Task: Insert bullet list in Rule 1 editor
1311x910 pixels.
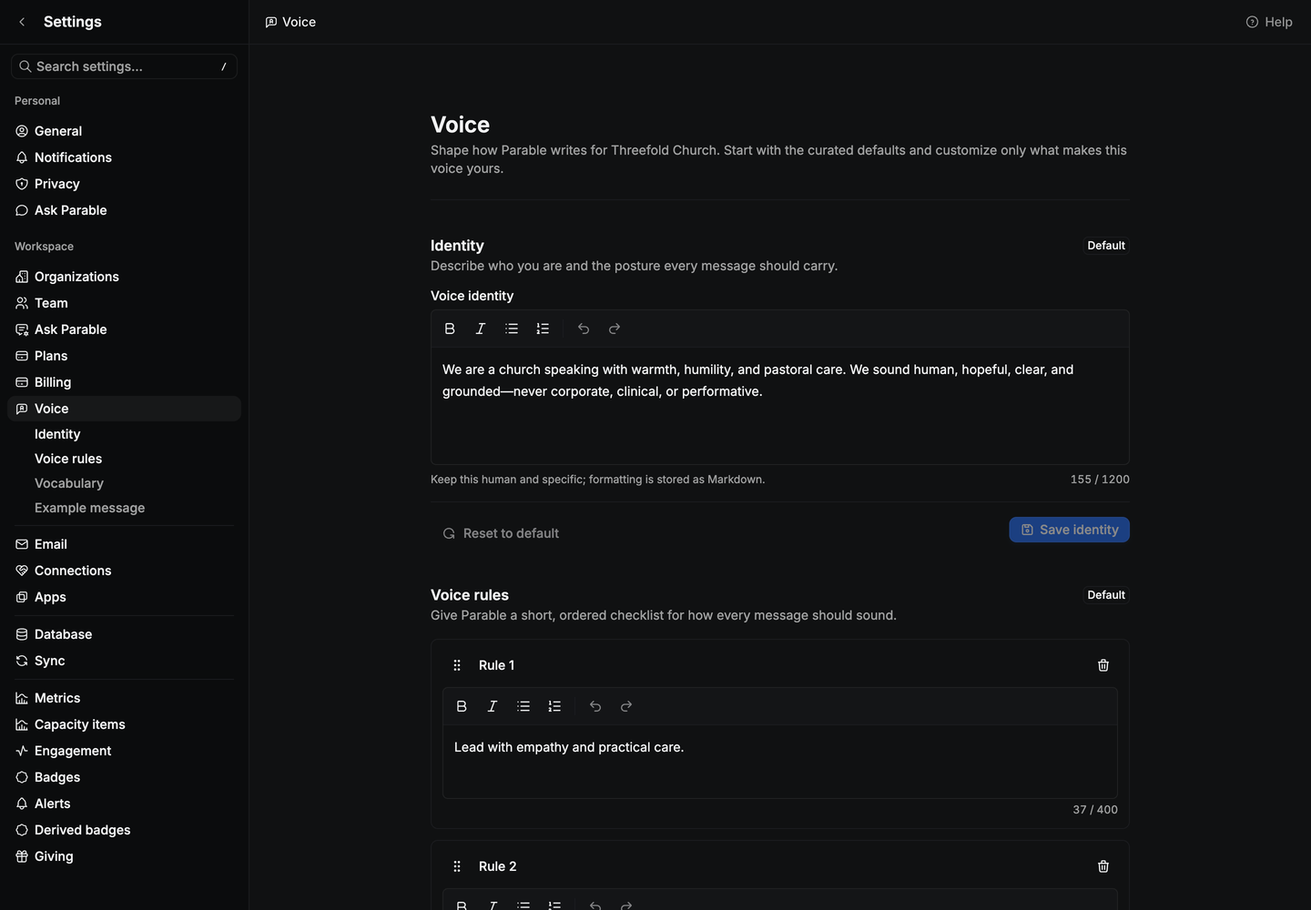Action: tap(523, 706)
